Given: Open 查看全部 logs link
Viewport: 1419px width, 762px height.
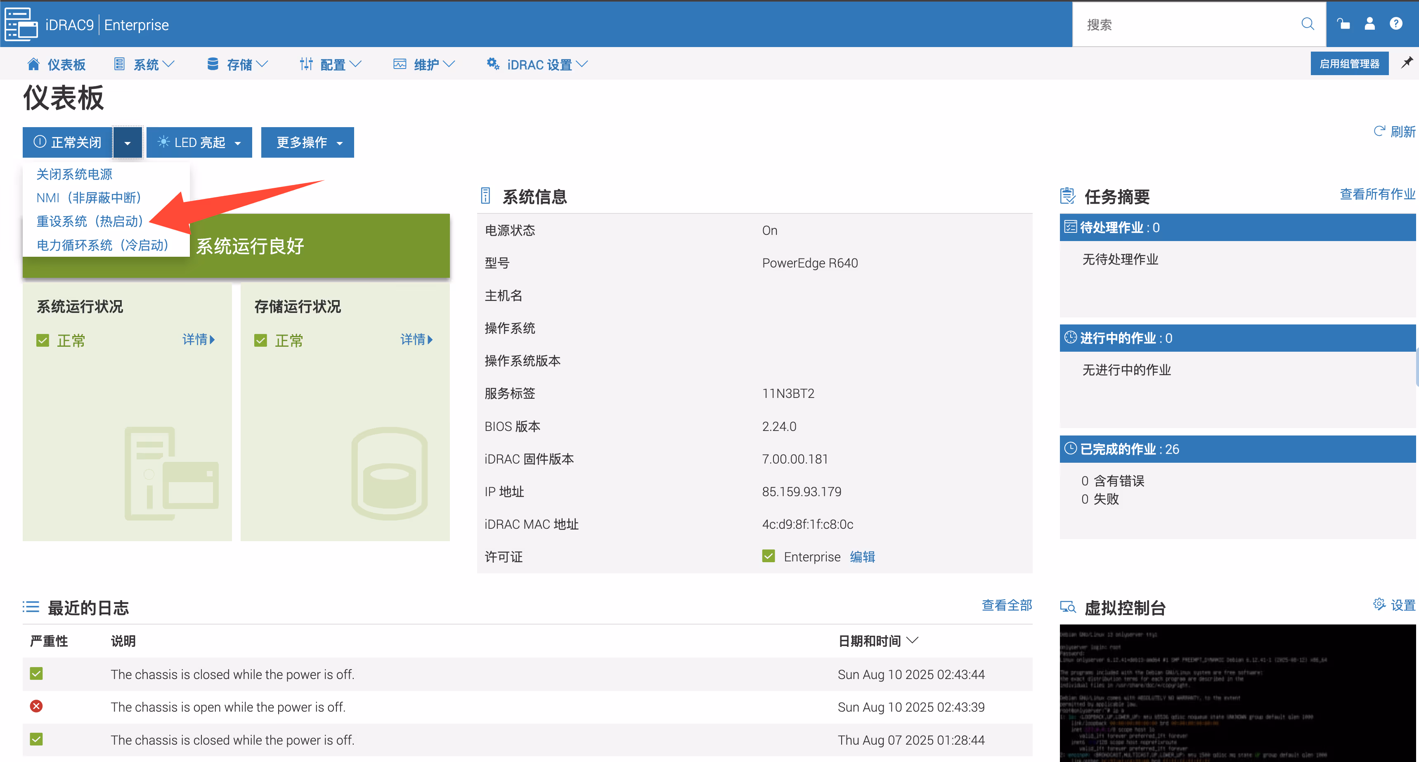Looking at the screenshot, I should tap(1007, 605).
